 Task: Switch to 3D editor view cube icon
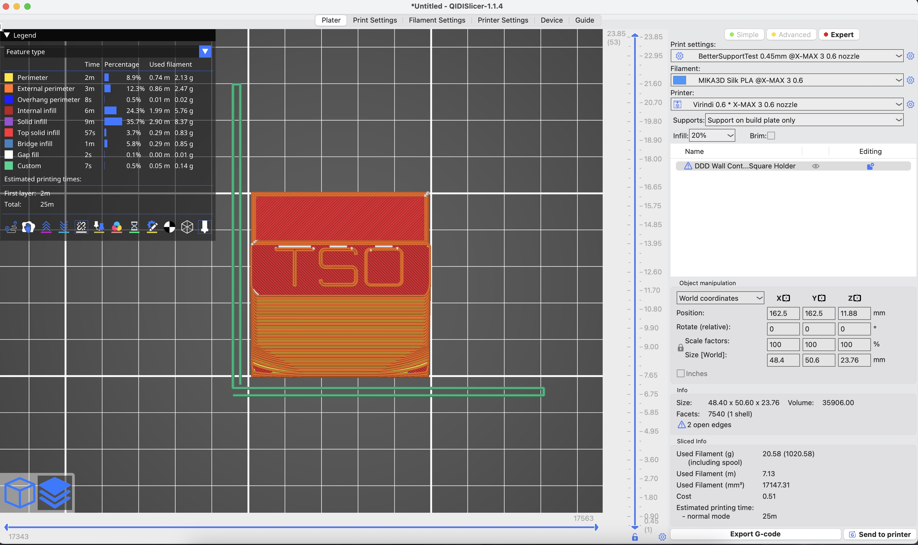coord(19,493)
